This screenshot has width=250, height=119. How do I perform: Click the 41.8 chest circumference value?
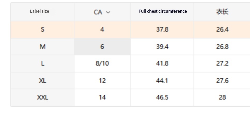point(162,64)
